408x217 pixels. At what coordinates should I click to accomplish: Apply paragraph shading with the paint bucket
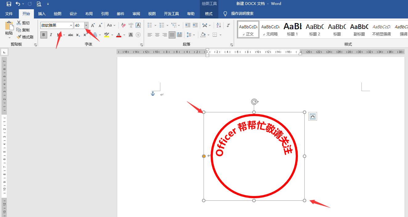(203, 35)
